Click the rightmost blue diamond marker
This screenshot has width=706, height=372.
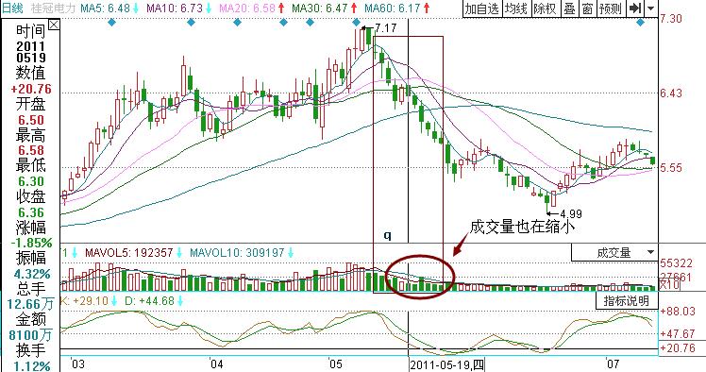[x=640, y=22]
